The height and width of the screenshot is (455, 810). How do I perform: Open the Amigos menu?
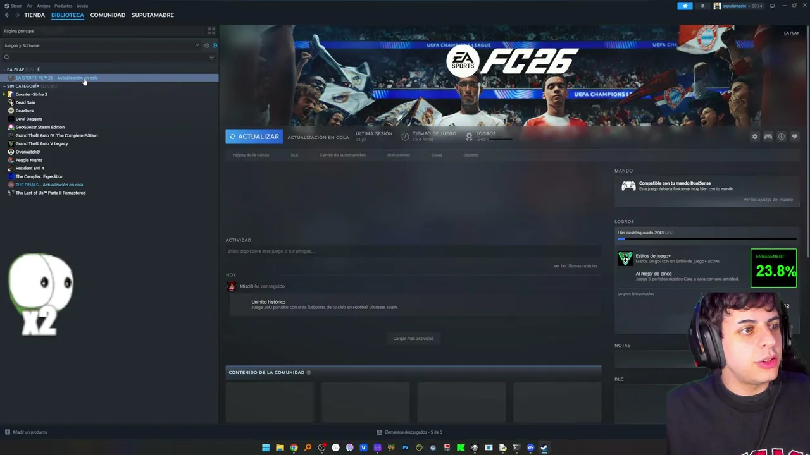tap(44, 6)
